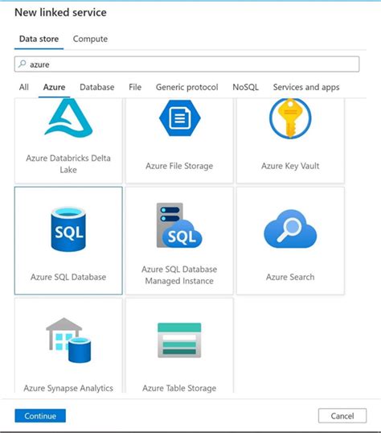This screenshot has height=433, width=381.
Task: Select the Azure SQL Database cylinder icon
Action: click(x=68, y=229)
